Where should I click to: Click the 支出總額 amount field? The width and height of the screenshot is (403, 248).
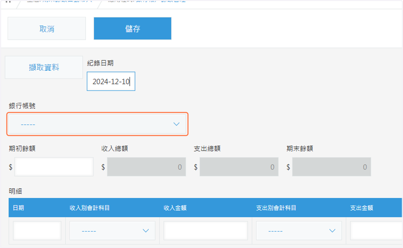[x=239, y=167]
